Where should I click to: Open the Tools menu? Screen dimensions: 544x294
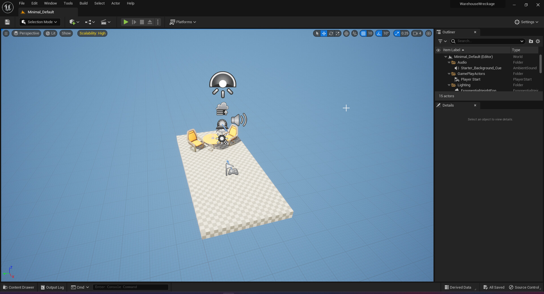click(68, 3)
